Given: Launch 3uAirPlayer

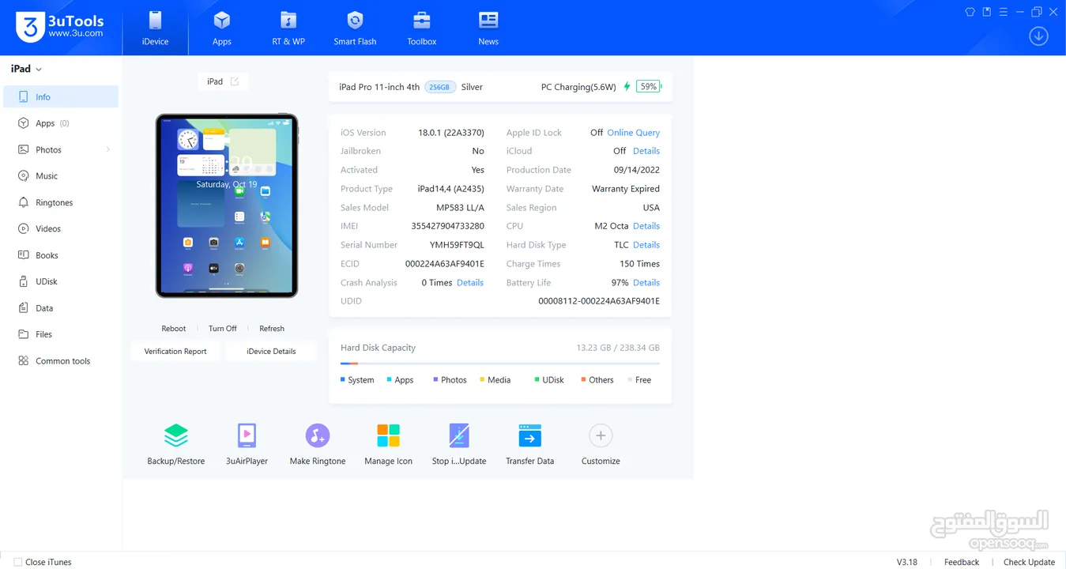Looking at the screenshot, I should [247, 444].
